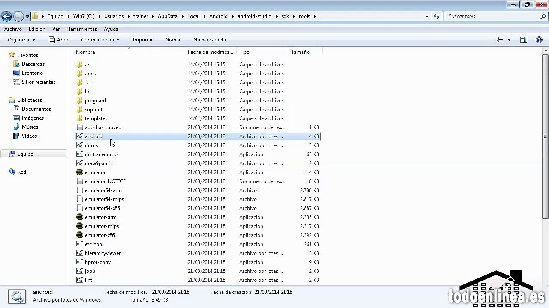Viewport: 549px width, 308px height.
Task: Select the ddms batch file icon
Action: pos(79,145)
